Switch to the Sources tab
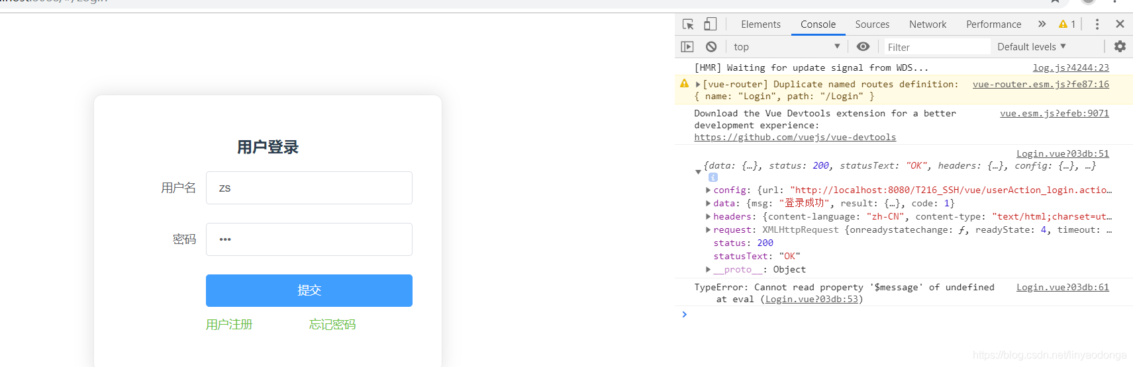 click(x=872, y=24)
